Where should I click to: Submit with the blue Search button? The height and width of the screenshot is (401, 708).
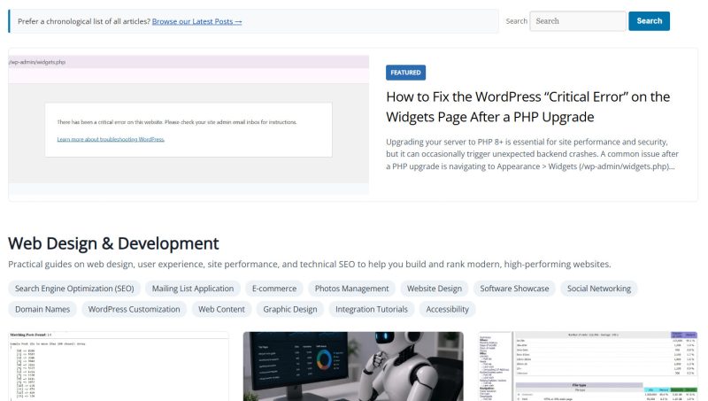[x=649, y=21]
